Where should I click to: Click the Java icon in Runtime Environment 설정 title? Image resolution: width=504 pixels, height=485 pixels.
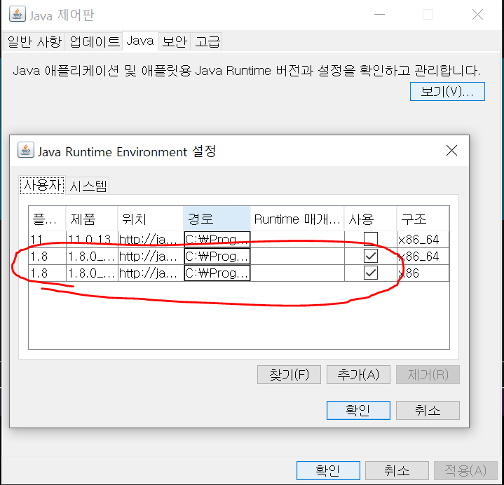click(26, 150)
